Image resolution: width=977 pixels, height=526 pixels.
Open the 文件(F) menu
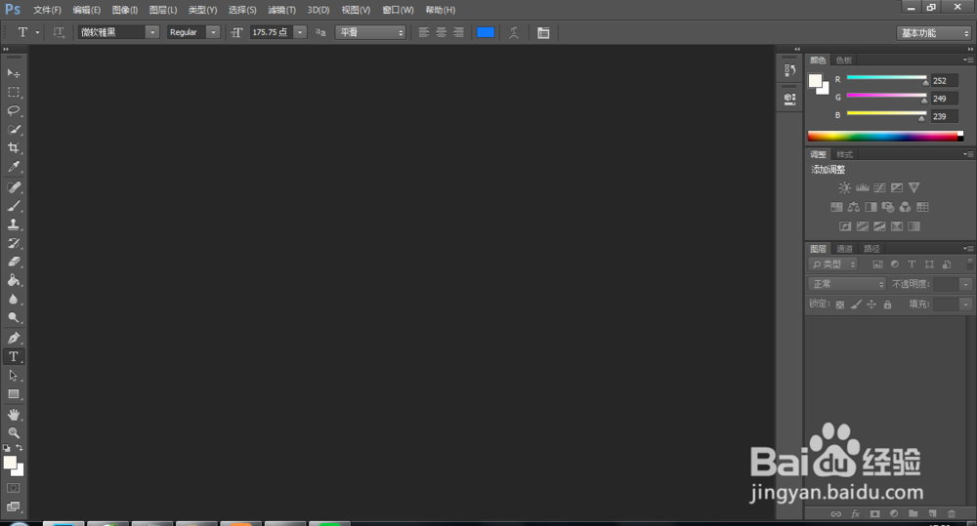47,10
